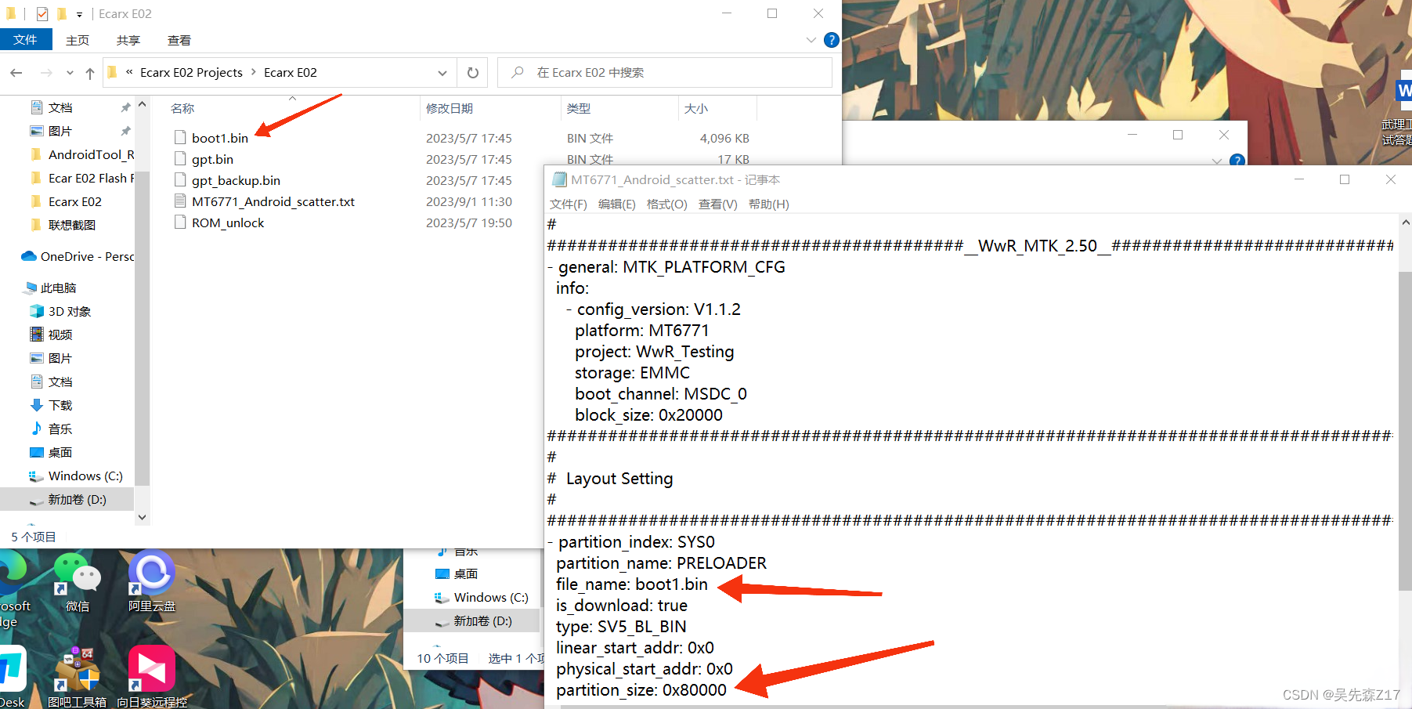
Task: Select the ROM_unlock file
Action: [228, 222]
